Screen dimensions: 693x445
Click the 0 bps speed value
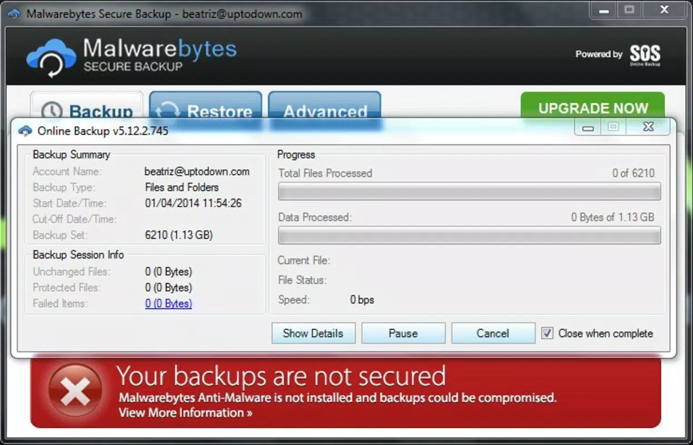[362, 300]
